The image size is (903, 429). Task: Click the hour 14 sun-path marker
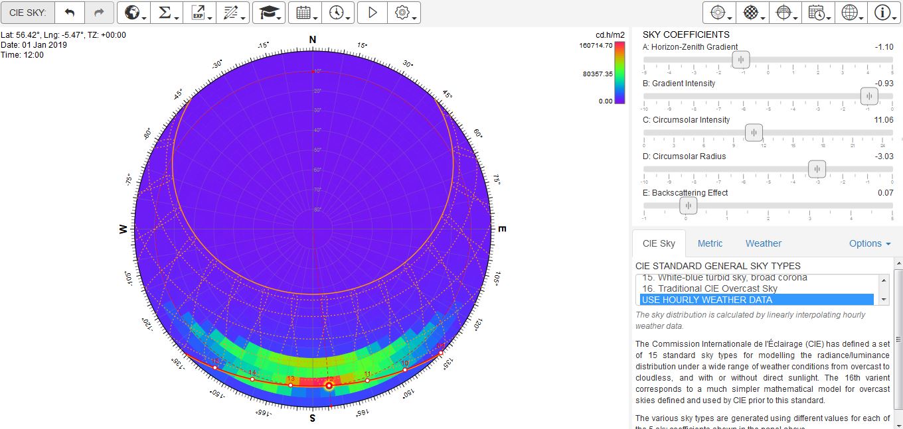tap(252, 379)
